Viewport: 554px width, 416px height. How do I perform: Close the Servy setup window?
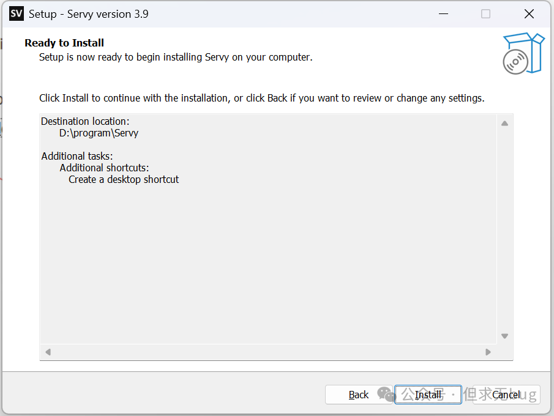tap(529, 13)
